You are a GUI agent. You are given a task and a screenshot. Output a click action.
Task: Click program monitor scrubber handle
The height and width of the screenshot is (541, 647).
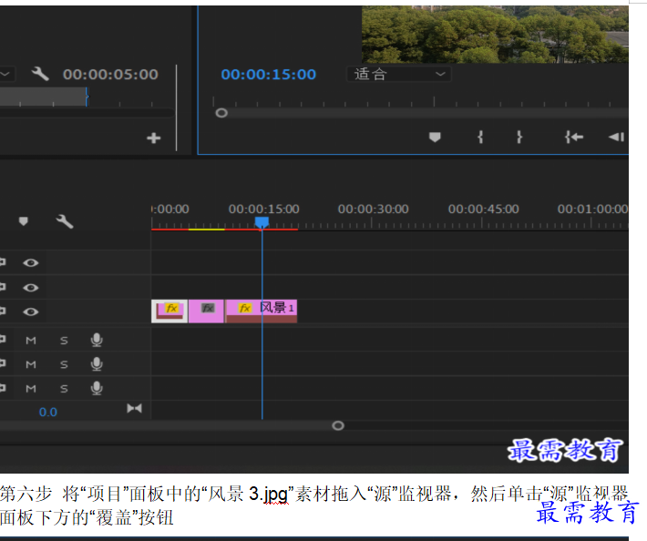(221, 113)
